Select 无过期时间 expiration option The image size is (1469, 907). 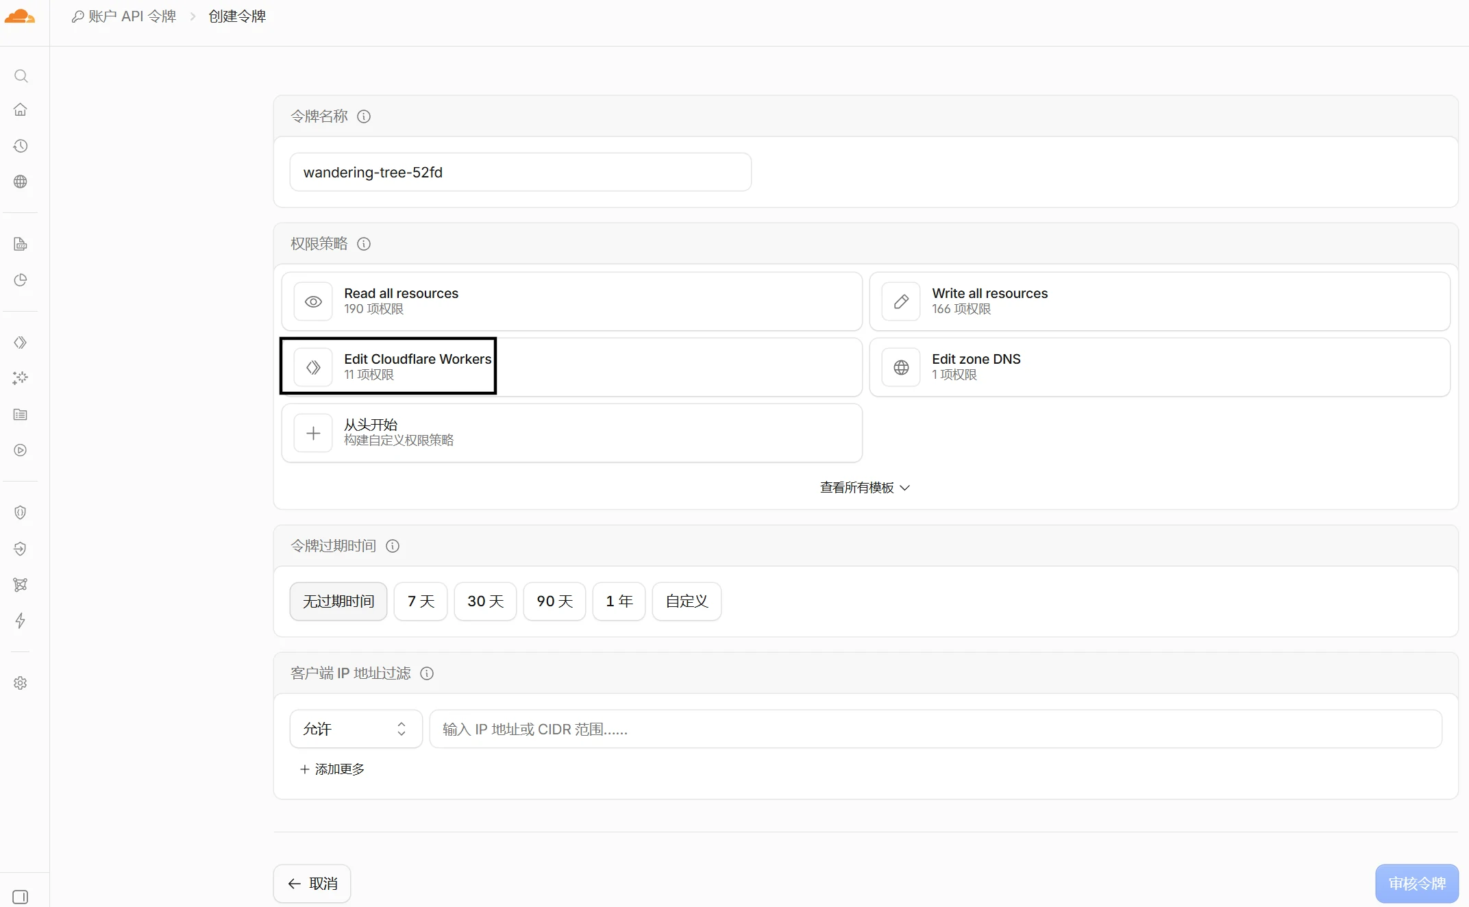(x=338, y=601)
